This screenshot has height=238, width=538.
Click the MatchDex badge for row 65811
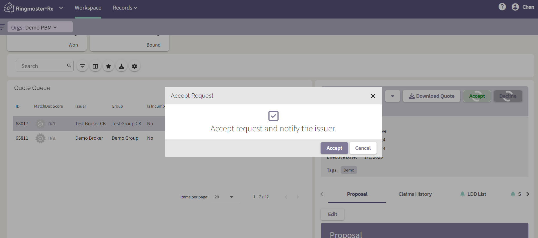coord(40,138)
